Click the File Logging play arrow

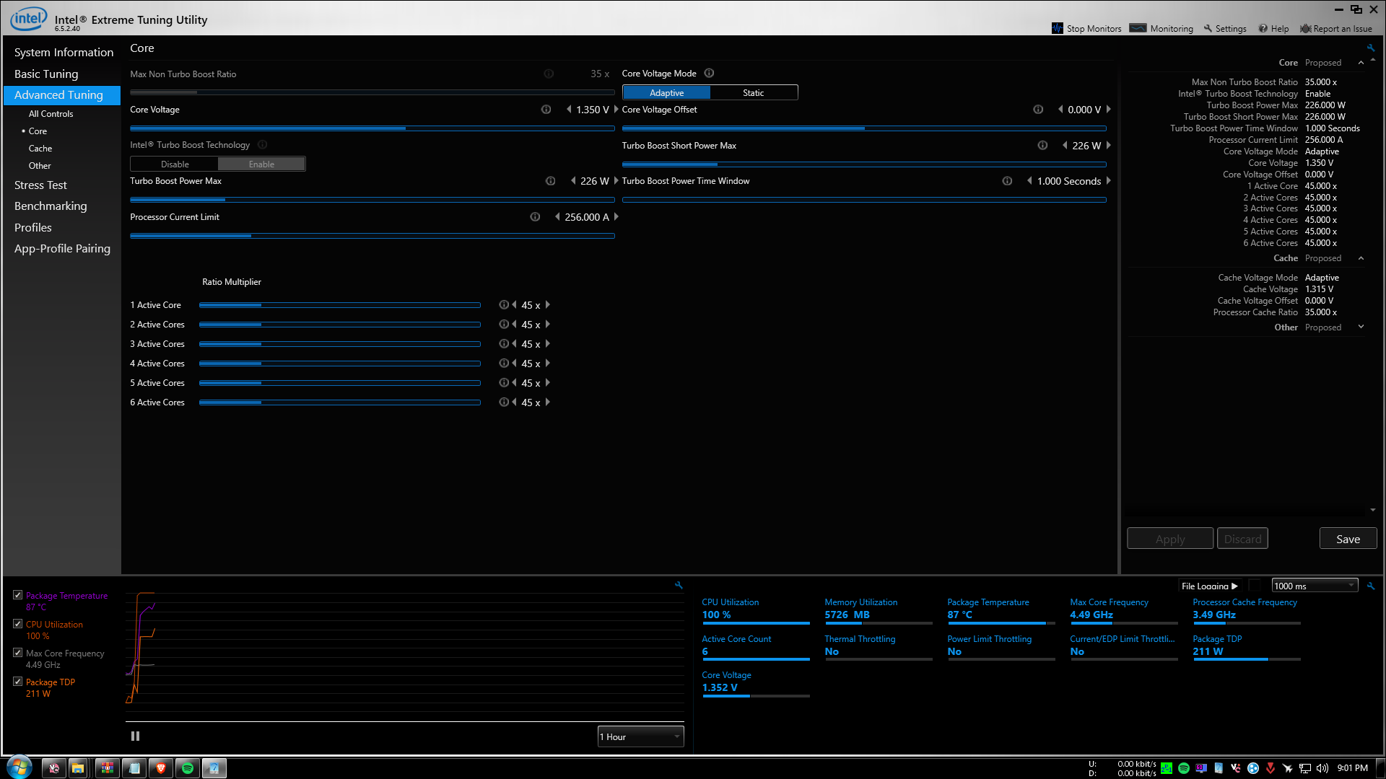(1234, 586)
